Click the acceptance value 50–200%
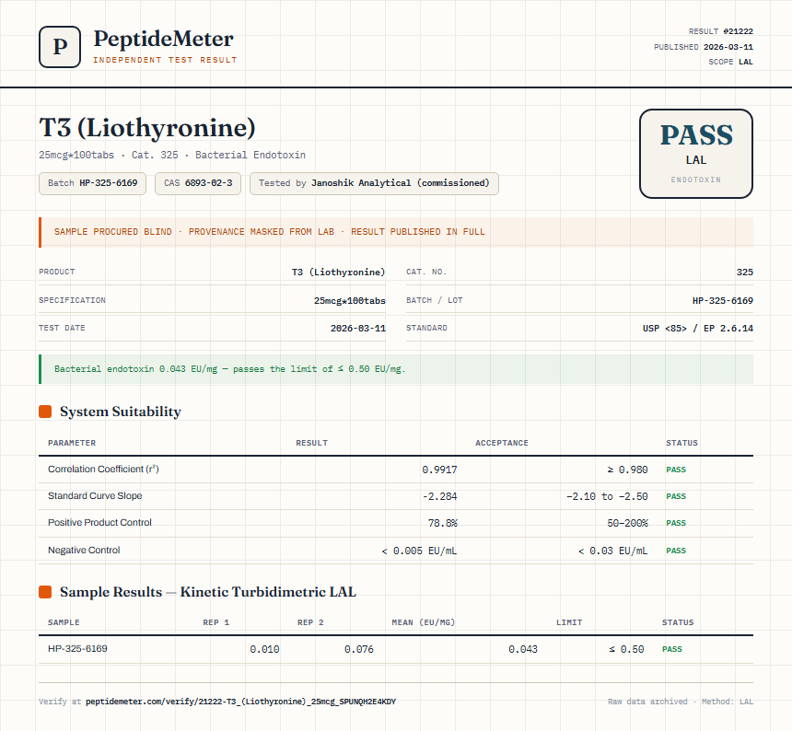Image resolution: width=792 pixels, height=731 pixels. 627,524
